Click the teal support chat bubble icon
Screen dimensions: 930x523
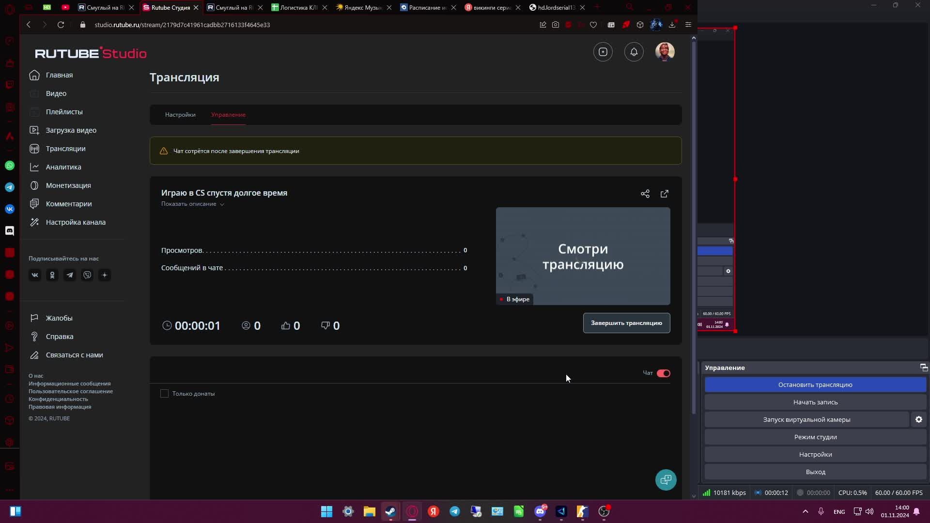point(666,480)
